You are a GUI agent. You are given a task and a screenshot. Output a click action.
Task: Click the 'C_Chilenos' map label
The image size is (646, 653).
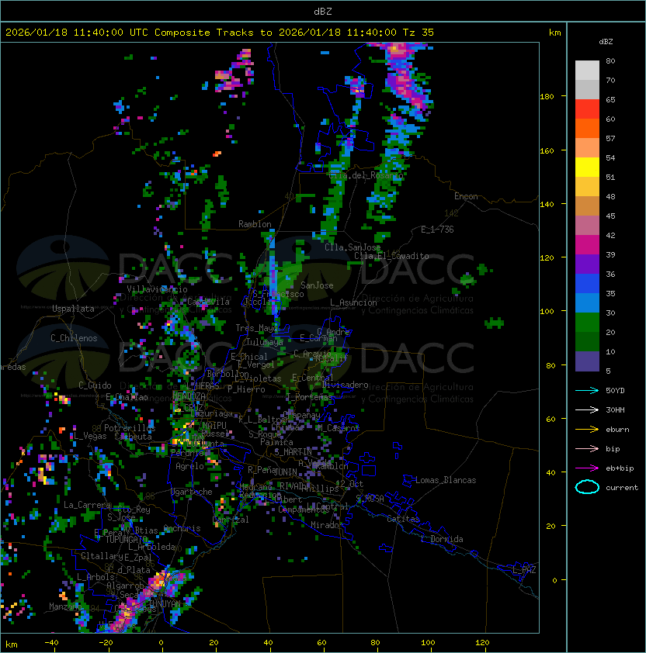(x=74, y=338)
